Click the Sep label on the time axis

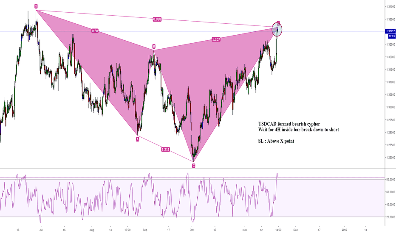pos(145,230)
